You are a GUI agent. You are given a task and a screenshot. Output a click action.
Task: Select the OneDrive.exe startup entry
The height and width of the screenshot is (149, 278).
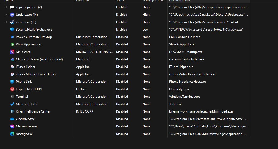[x=25, y=119]
